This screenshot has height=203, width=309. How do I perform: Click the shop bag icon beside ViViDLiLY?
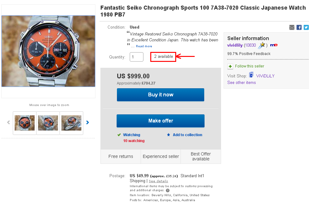point(251,76)
